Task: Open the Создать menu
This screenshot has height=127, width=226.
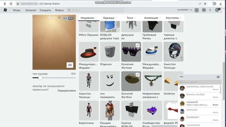Action: pos(45,10)
